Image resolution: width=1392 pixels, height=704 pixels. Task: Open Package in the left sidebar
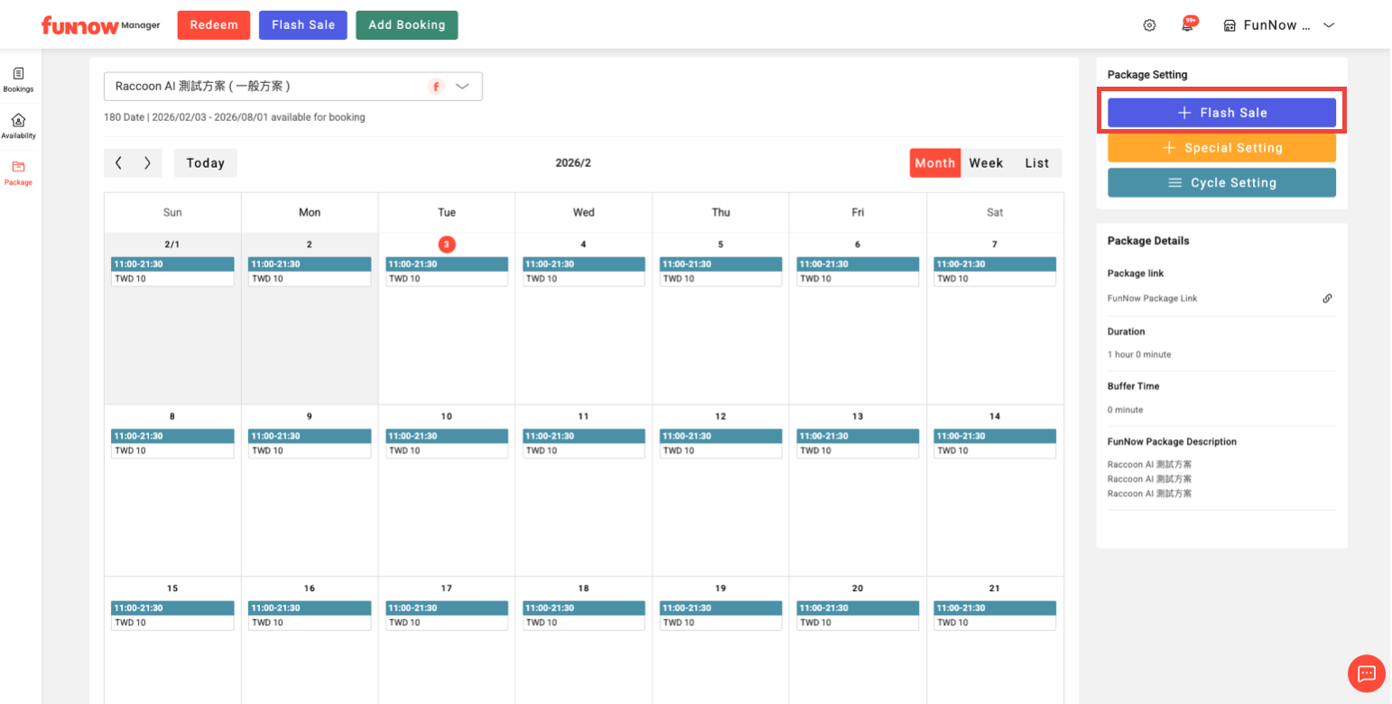tap(18, 171)
